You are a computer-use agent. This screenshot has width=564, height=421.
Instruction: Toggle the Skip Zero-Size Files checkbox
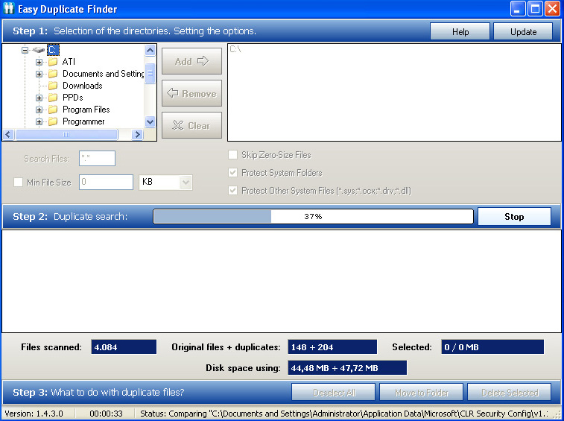click(x=232, y=155)
